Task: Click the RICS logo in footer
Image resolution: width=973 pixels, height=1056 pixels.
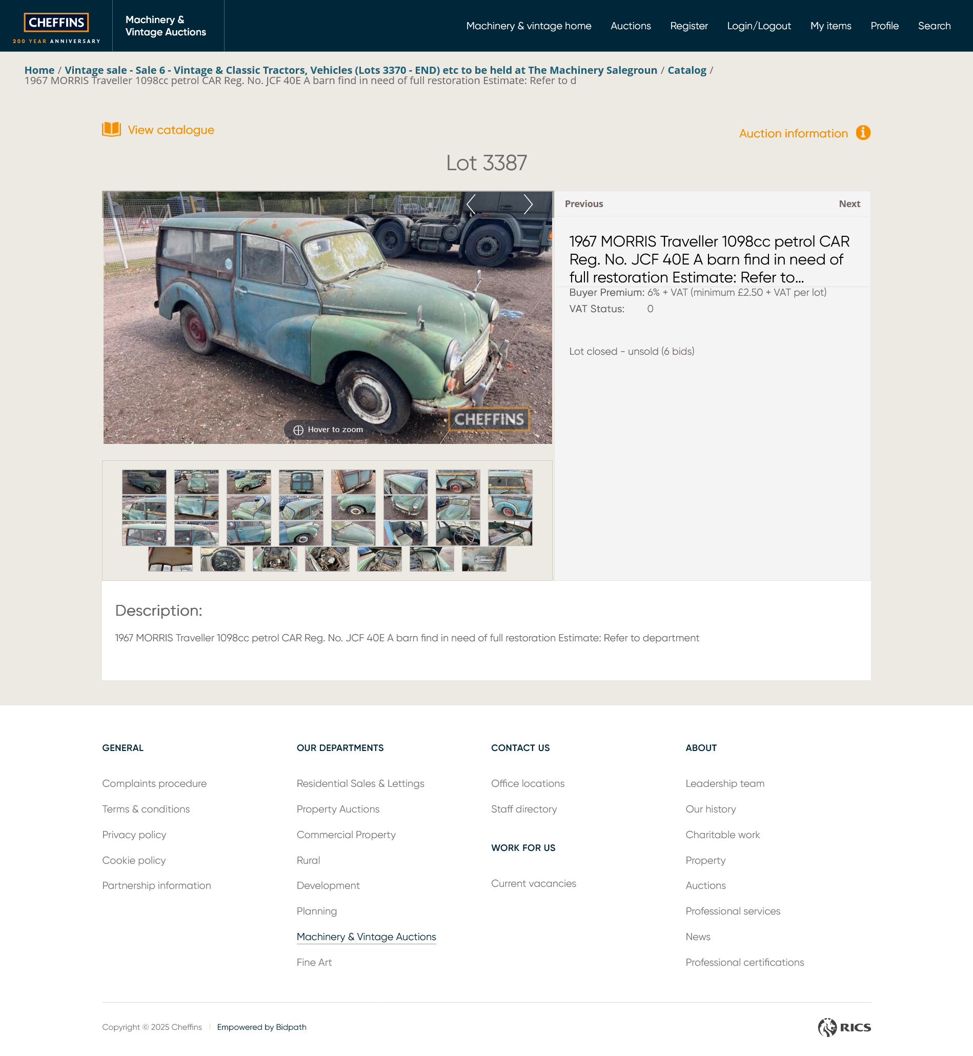Action: pyautogui.click(x=844, y=1027)
